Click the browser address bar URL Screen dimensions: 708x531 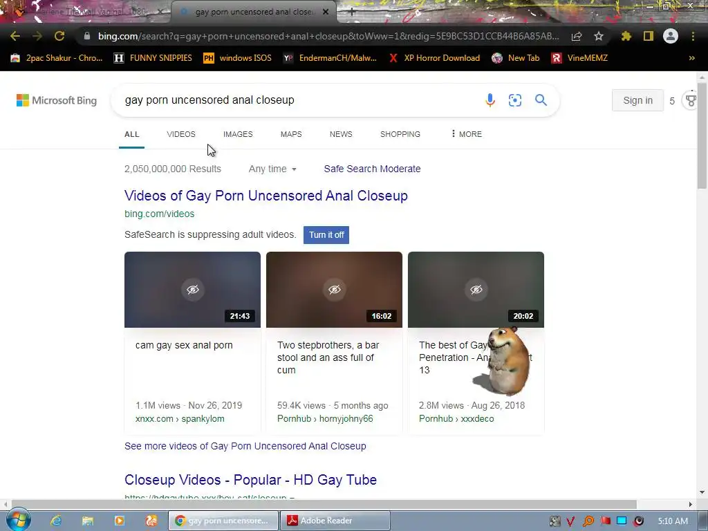(328, 36)
